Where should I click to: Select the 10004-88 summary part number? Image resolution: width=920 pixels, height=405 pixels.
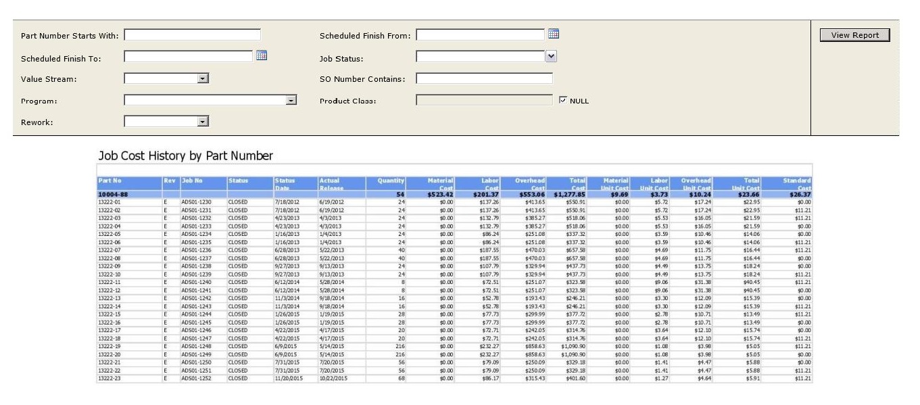114,194
